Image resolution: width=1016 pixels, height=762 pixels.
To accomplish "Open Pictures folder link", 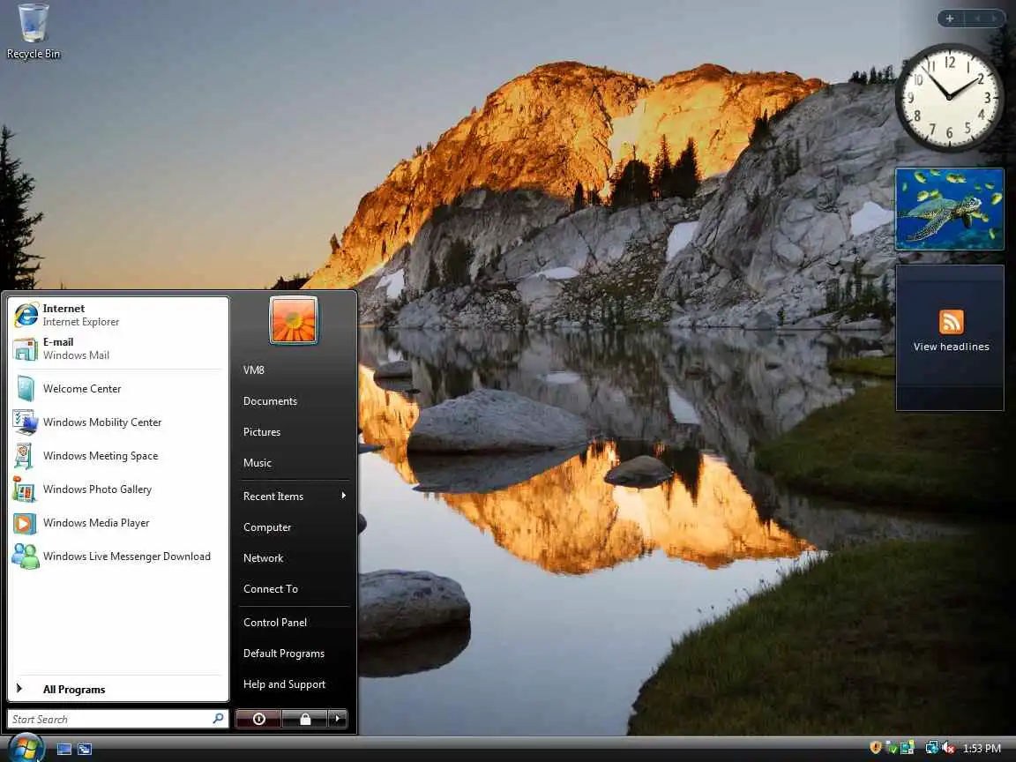I will (294, 432).
